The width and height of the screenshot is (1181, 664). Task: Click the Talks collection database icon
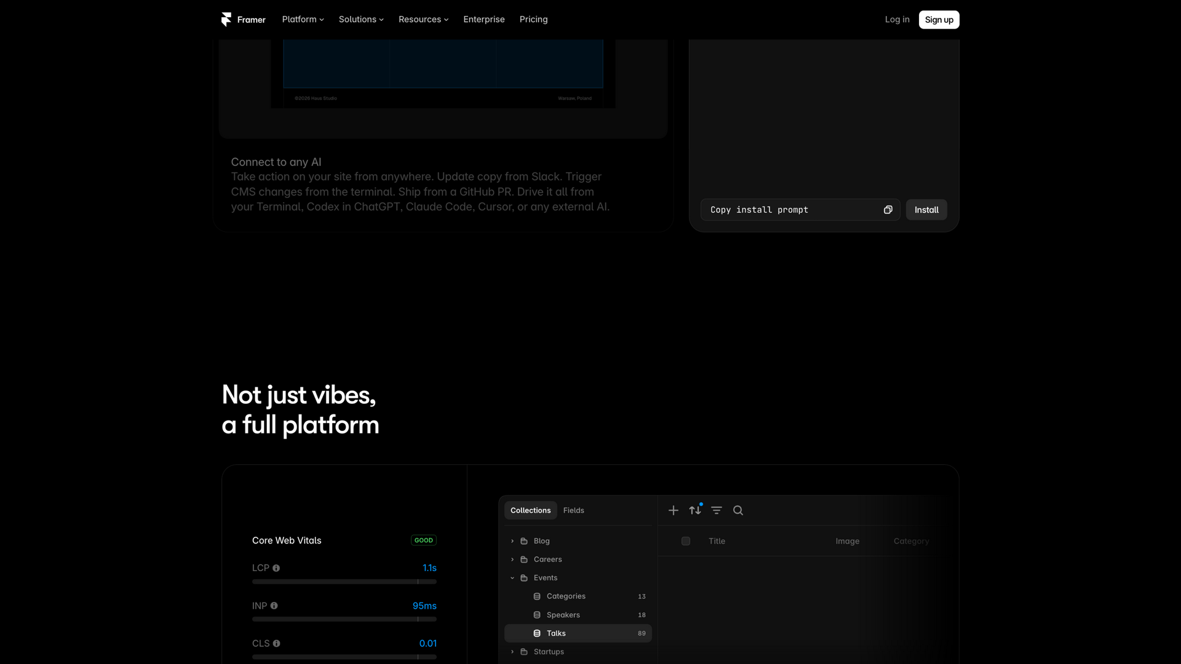tap(537, 633)
